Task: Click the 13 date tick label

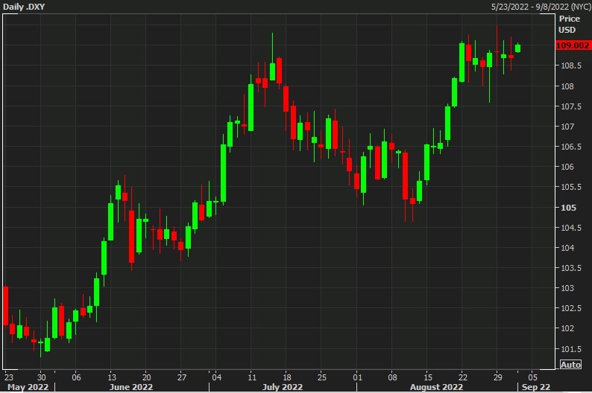Action: click(x=112, y=377)
